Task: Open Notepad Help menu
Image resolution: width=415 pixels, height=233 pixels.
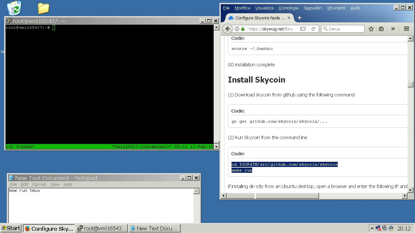Action: (x=68, y=184)
